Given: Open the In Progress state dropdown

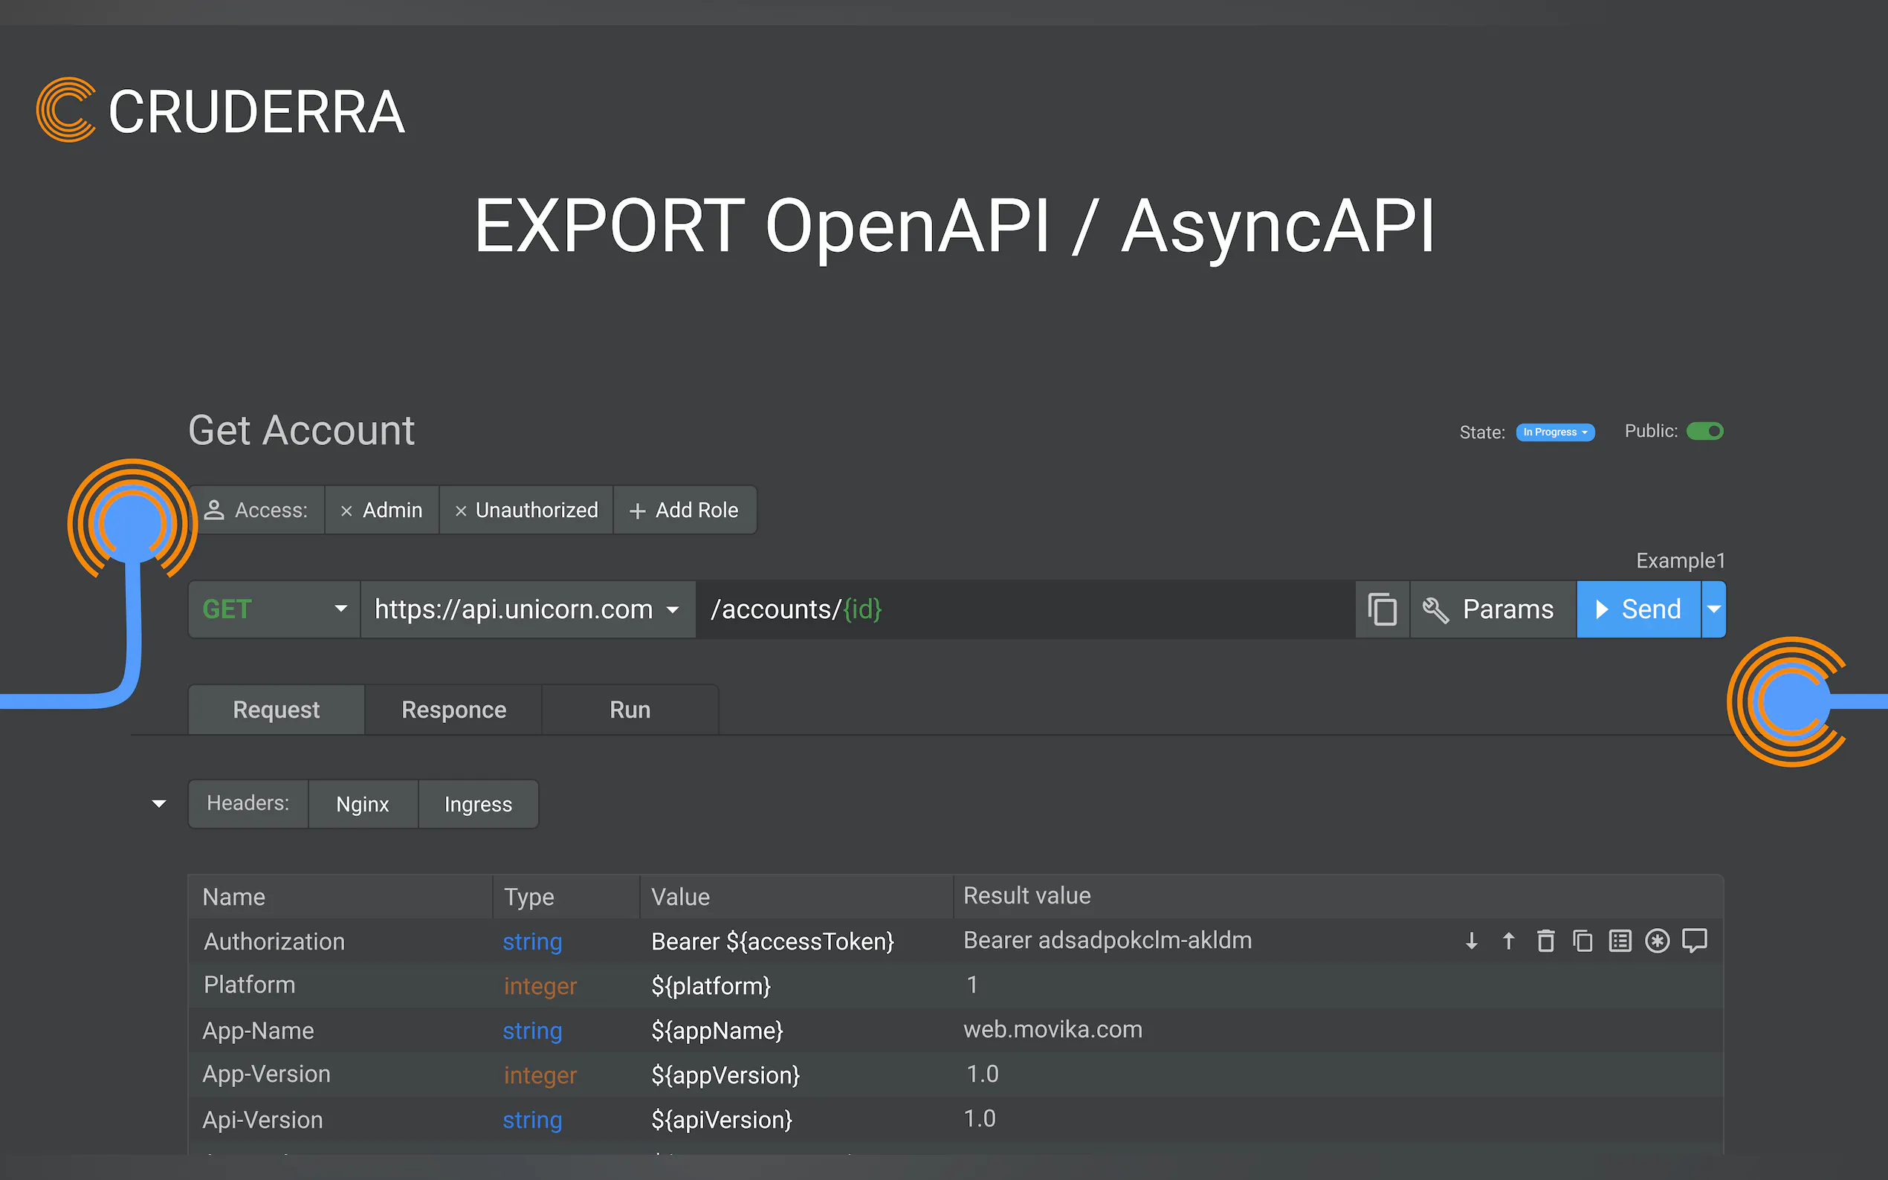Looking at the screenshot, I should [x=1555, y=432].
